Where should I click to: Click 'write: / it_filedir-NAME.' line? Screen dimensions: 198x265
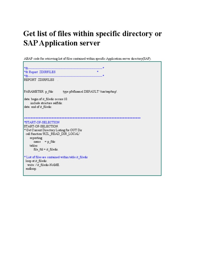pyautogui.click(x=43, y=165)
